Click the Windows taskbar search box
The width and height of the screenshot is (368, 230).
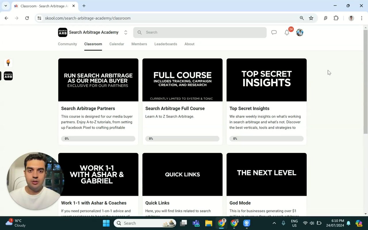[145, 223]
